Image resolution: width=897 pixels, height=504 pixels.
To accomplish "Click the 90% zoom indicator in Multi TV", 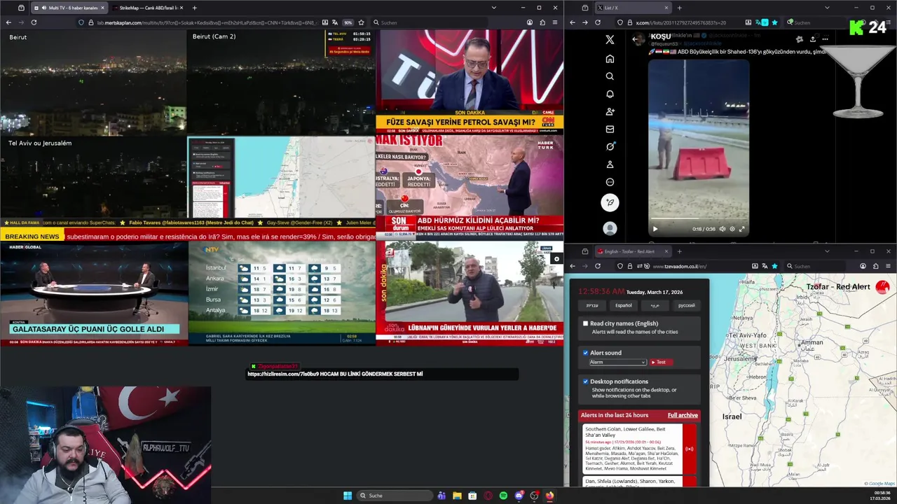I will 348,22.
